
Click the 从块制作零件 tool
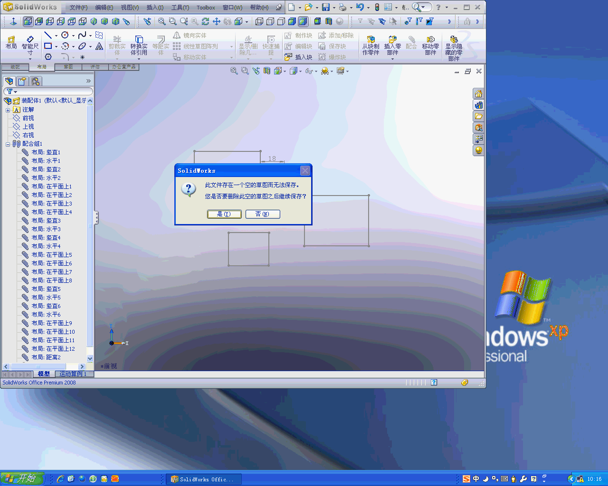(x=370, y=45)
